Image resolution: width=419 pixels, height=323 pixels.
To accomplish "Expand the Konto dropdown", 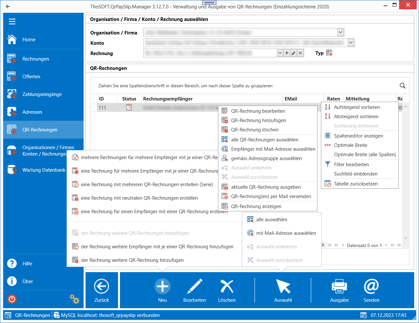I will (x=351, y=43).
